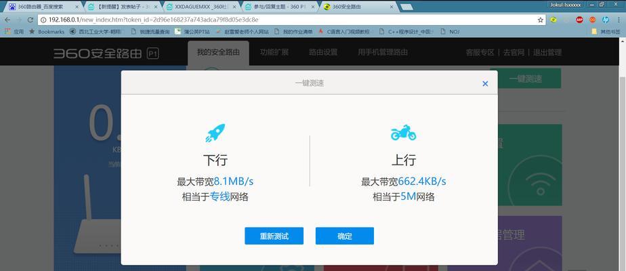Click the red ABP Adblock extension icon
This screenshot has height=271, width=626.
tap(579, 20)
